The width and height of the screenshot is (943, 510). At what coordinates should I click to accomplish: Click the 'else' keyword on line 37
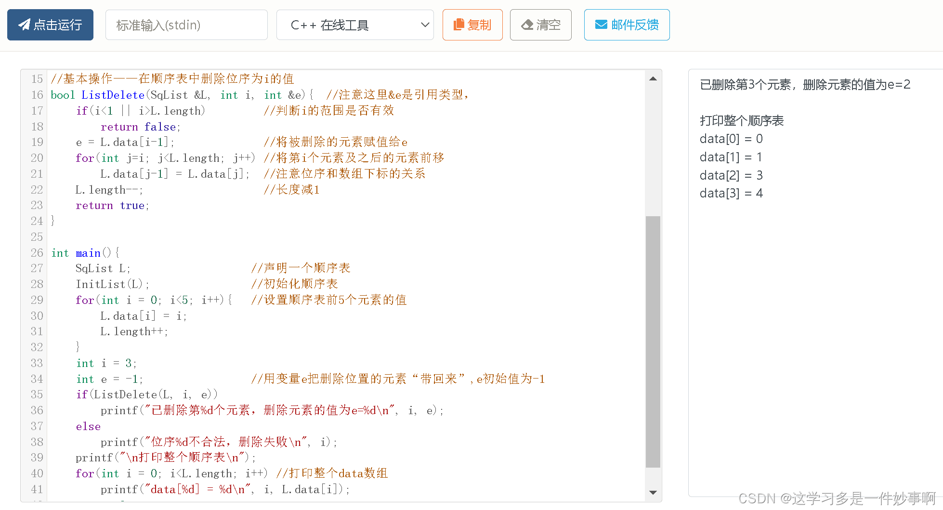click(88, 426)
